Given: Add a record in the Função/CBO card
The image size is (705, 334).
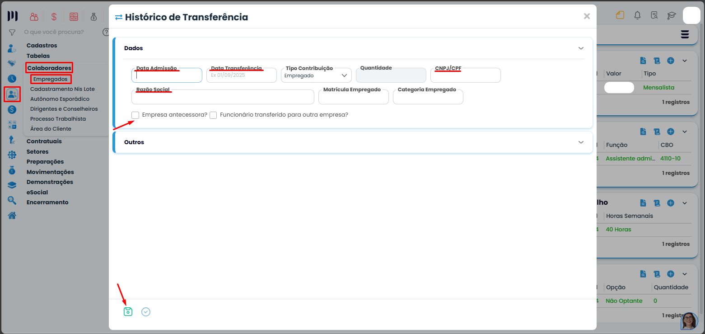Looking at the screenshot, I should [x=671, y=132].
